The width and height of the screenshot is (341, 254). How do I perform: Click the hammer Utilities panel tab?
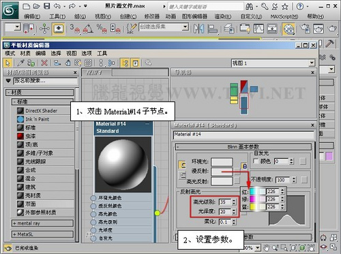point(329,44)
